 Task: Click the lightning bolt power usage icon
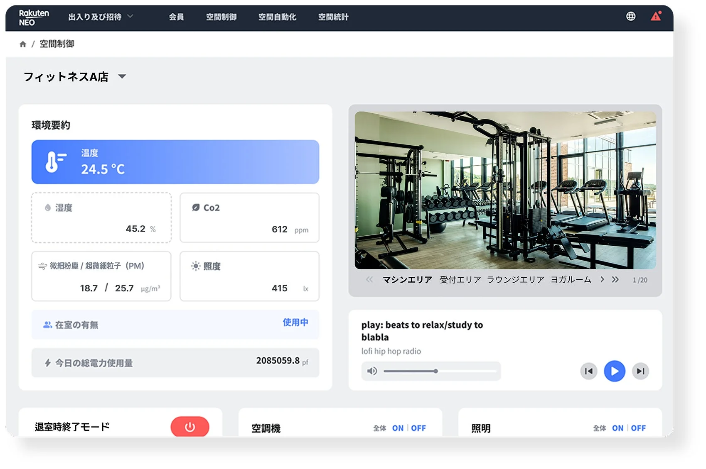[48, 363]
